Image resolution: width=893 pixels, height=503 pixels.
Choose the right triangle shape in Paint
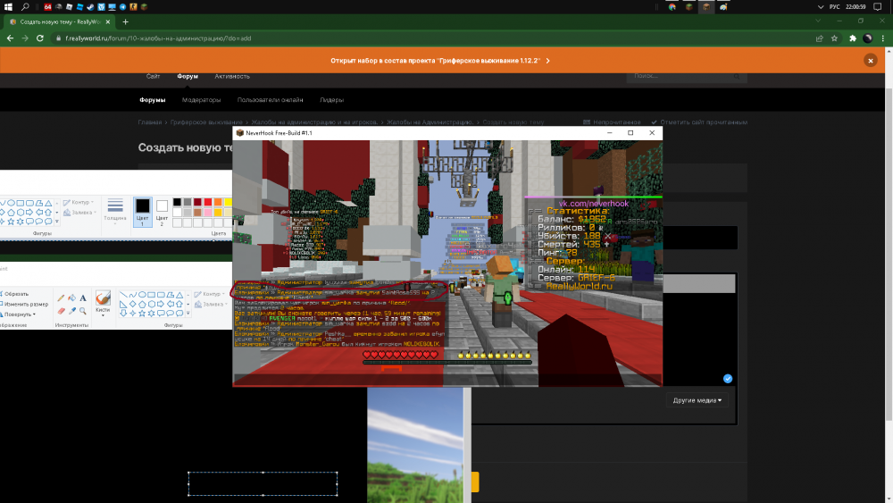[123, 304]
